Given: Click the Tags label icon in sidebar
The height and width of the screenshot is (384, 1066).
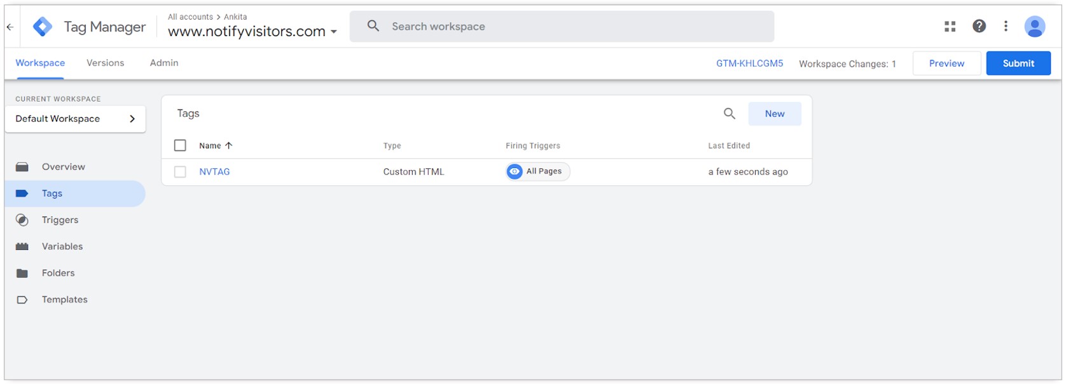Looking at the screenshot, I should point(22,194).
